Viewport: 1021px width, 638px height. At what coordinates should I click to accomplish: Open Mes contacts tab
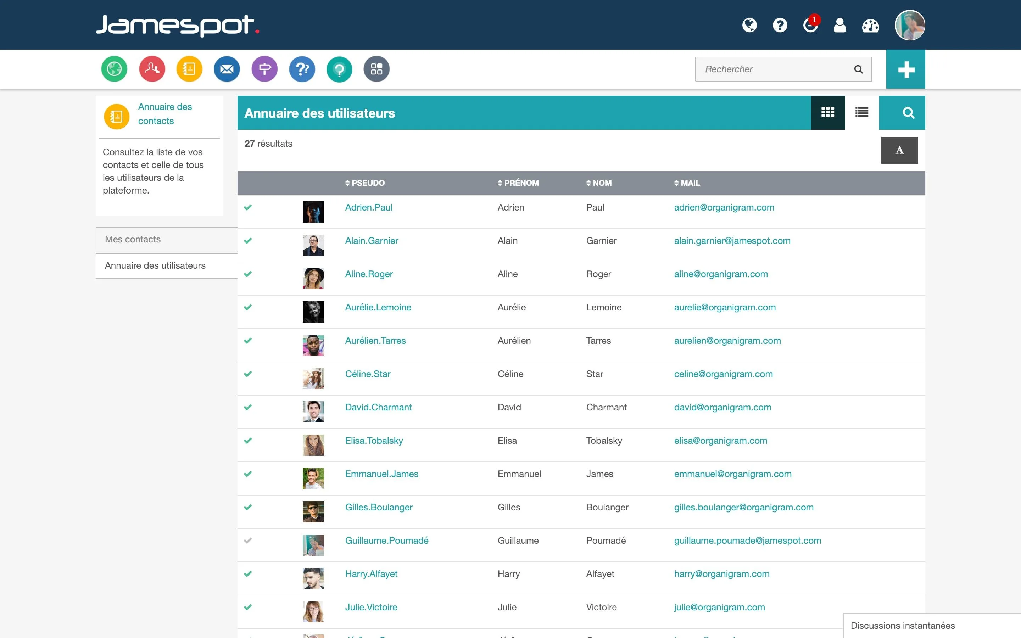click(x=167, y=239)
